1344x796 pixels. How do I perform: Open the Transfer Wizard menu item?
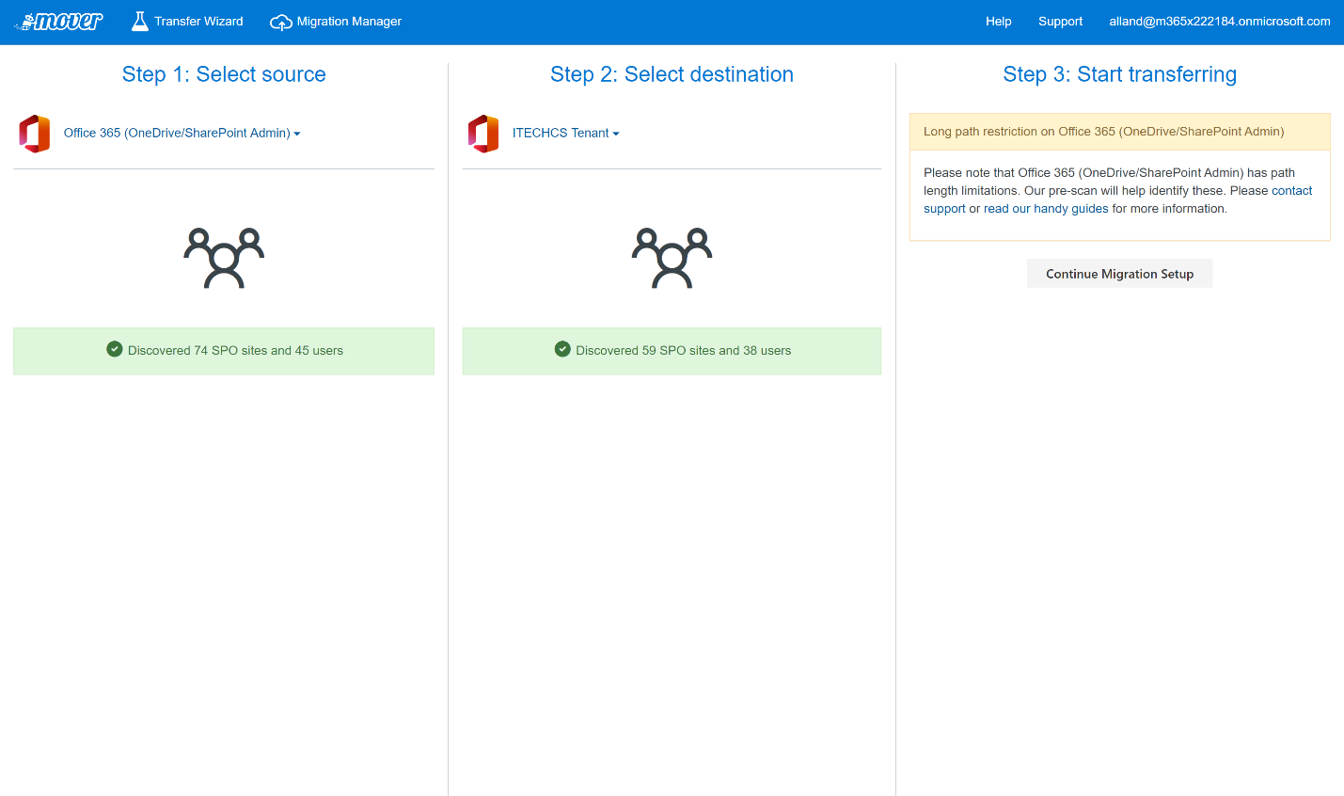click(198, 22)
